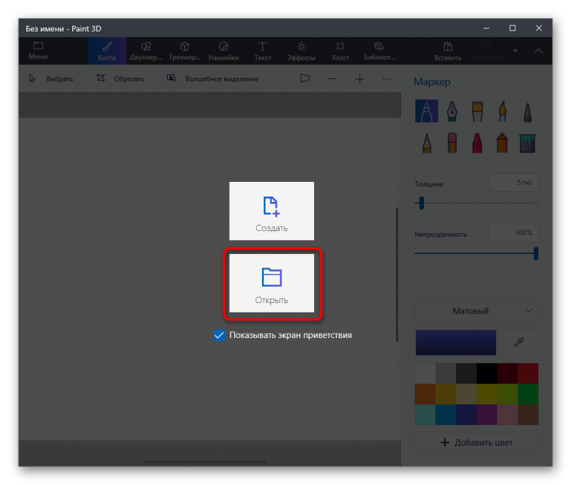Open the Матовый material dropdown
The width and height of the screenshot is (571, 485).
[476, 311]
